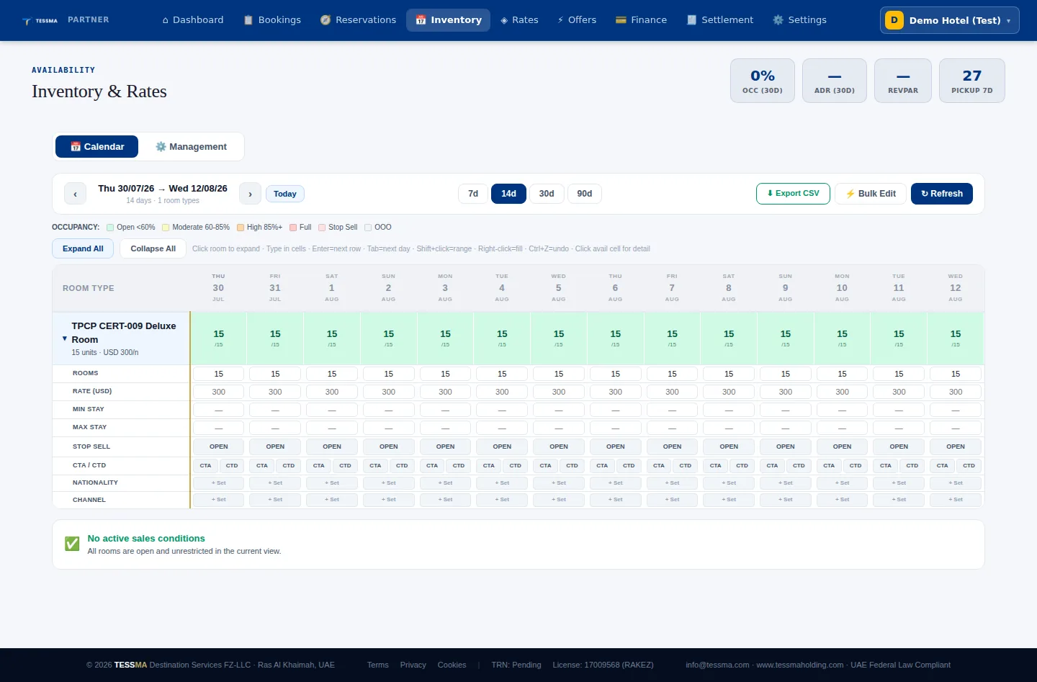Edit Rooms count for Thu 30 Jul

[x=218, y=374]
